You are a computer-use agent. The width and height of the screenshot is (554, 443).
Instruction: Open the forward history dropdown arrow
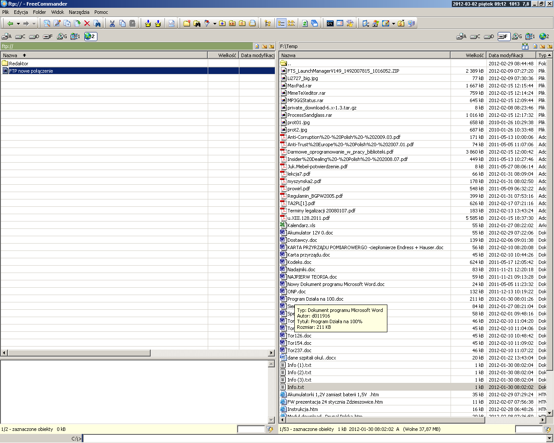pyautogui.click(x=34, y=24)
